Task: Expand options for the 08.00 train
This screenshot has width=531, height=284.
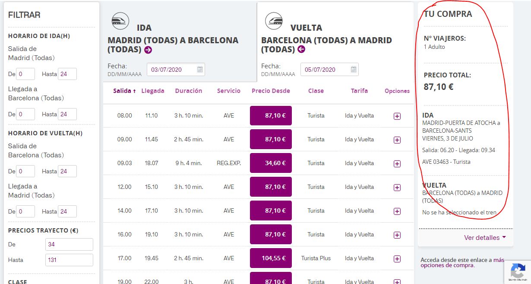Action: tap(397, 116)
